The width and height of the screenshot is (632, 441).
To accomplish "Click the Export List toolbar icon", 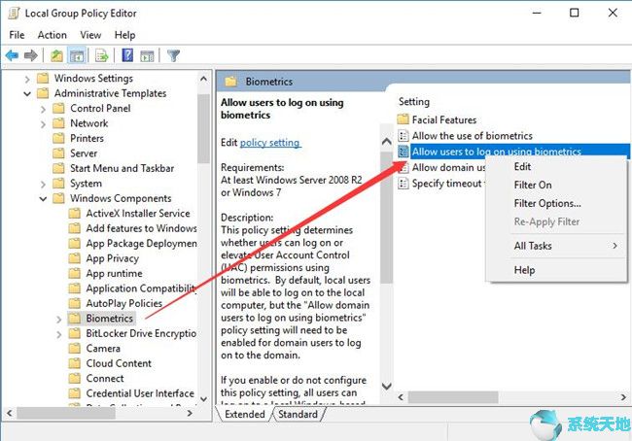I will click(102, 55).
